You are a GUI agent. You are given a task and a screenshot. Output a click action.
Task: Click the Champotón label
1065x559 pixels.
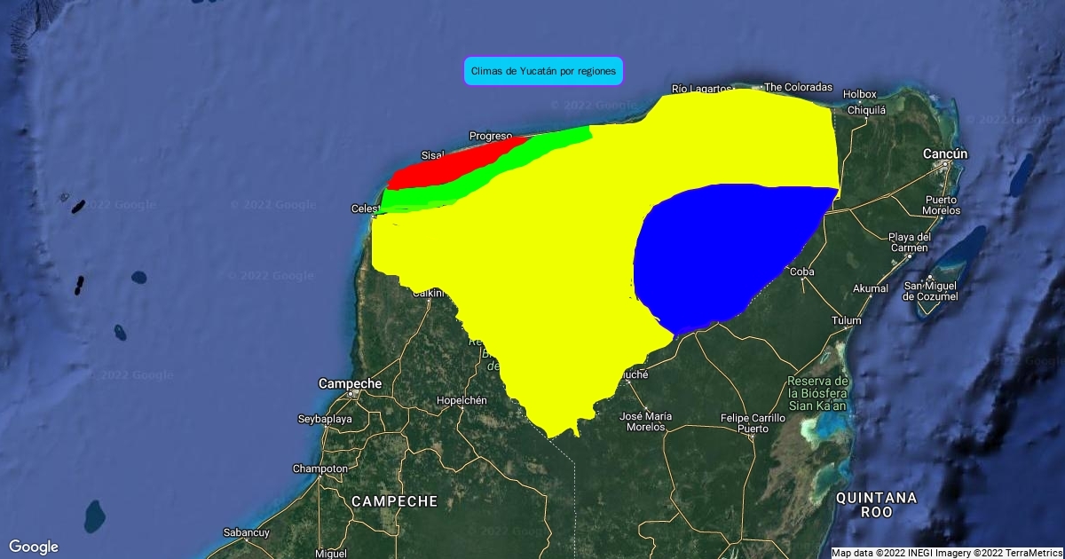(320, 468)
